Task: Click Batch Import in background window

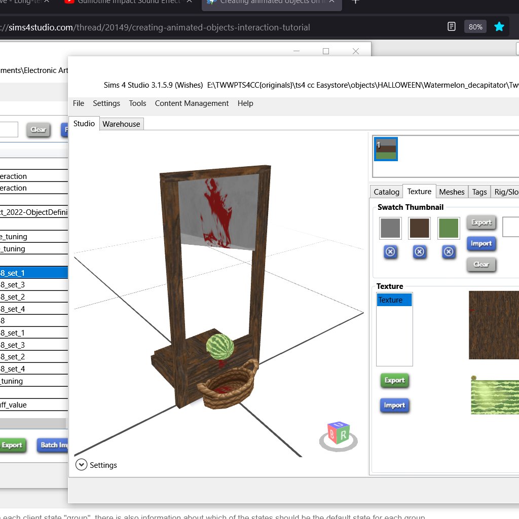Action: 52,445
